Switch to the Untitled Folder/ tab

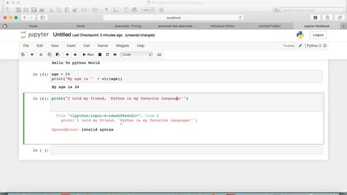coord(269,26)
